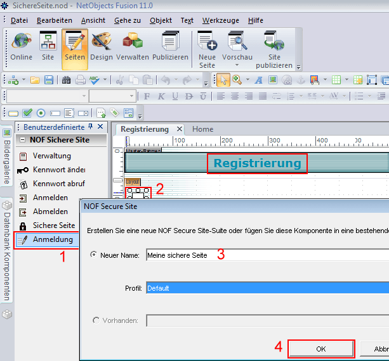Click the binoculars find icon
The height and width of the screenshot is (361, 389).
pyautogui.click(x=66, y=80)
